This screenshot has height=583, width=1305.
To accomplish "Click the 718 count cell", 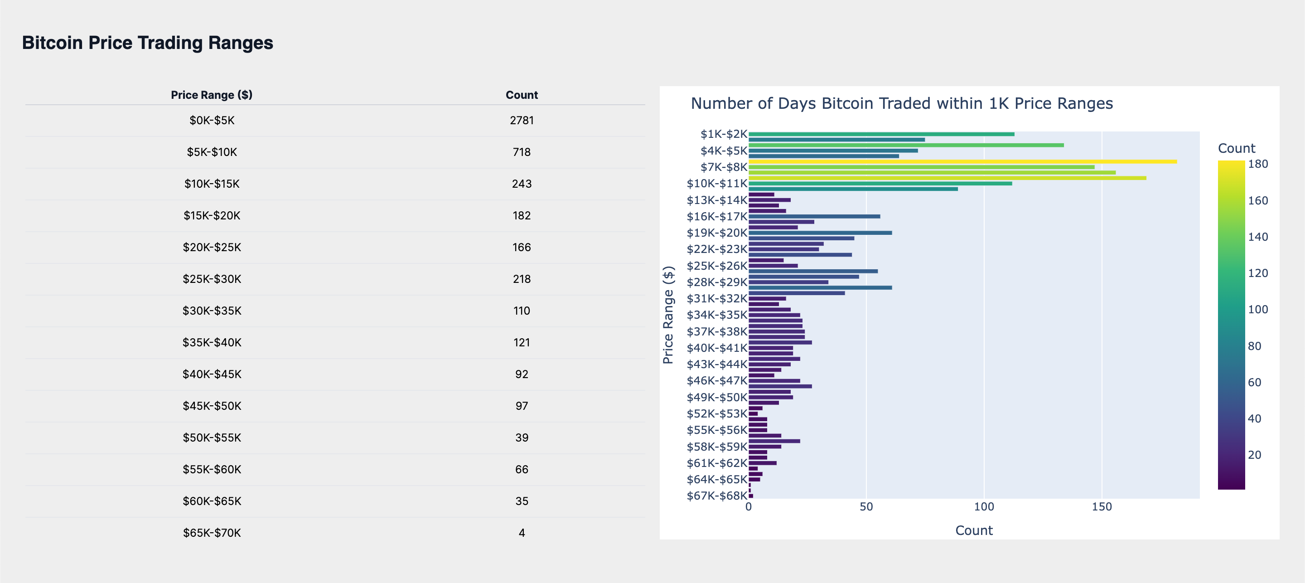I will coord(521,152).
